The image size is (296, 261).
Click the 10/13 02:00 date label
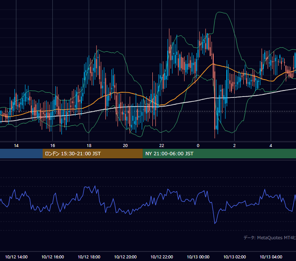pos(235,257)
